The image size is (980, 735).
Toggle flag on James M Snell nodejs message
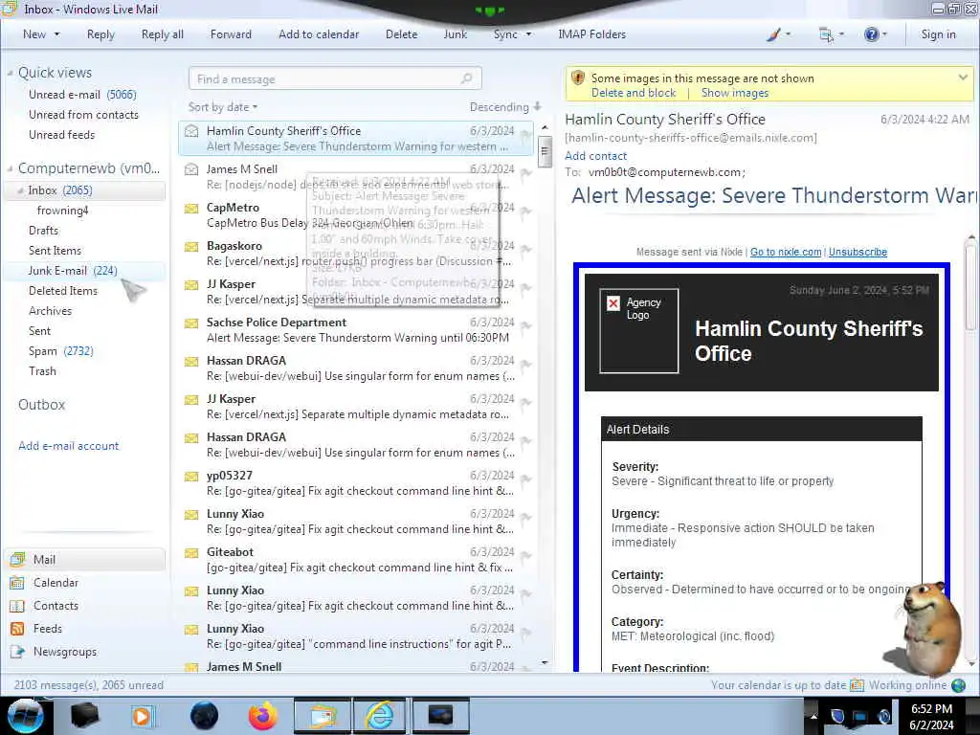tap(525, 172)
